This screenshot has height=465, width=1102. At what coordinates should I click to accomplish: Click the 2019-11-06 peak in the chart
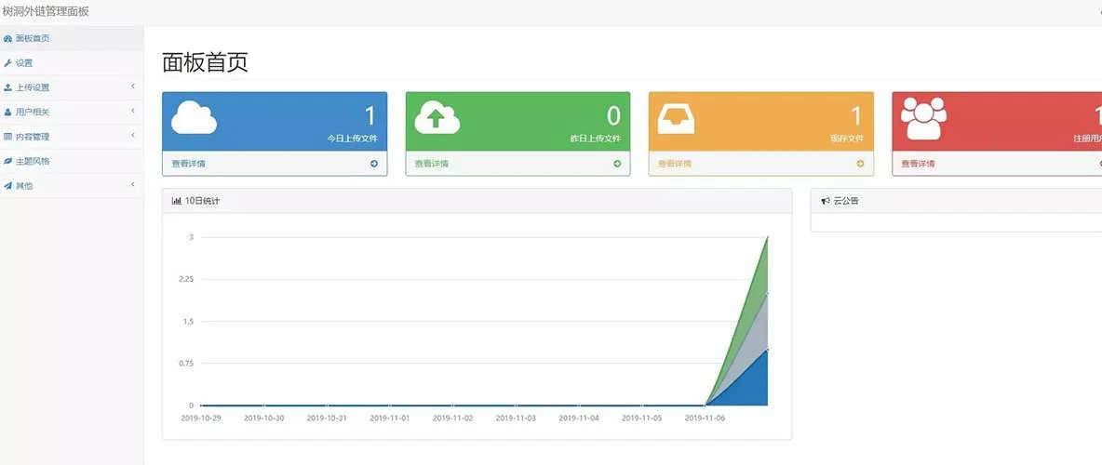767,238
